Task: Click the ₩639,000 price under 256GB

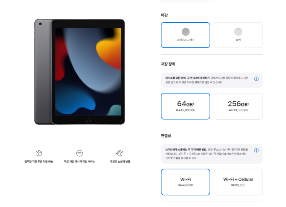Action: pos(238,110)
